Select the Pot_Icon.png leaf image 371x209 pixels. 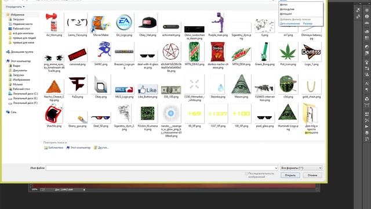coord(288,52)
